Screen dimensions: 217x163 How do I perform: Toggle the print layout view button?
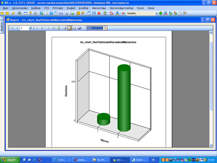pyautogui.click(x=70, y=28)
